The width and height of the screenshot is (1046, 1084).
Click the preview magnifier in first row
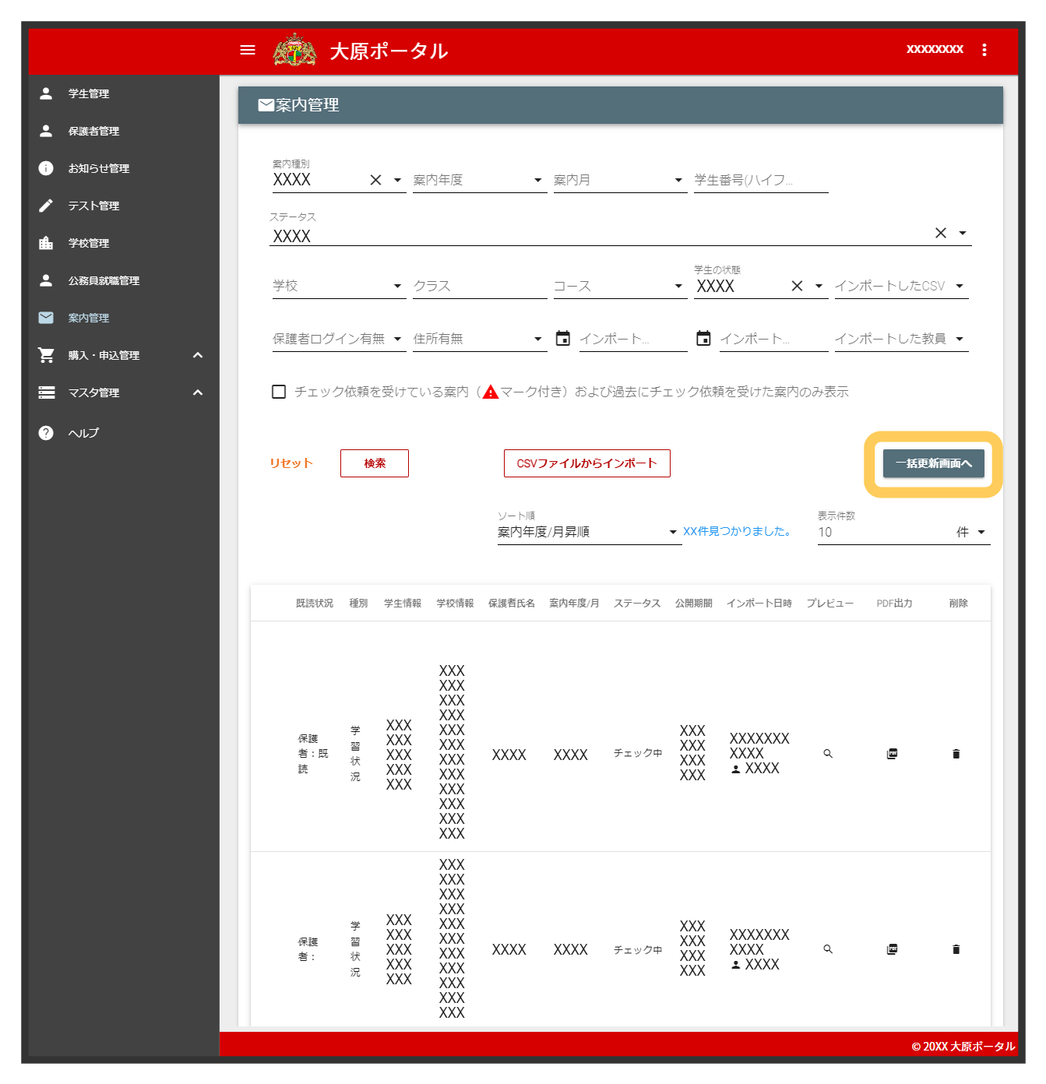[x=828, y=754]
